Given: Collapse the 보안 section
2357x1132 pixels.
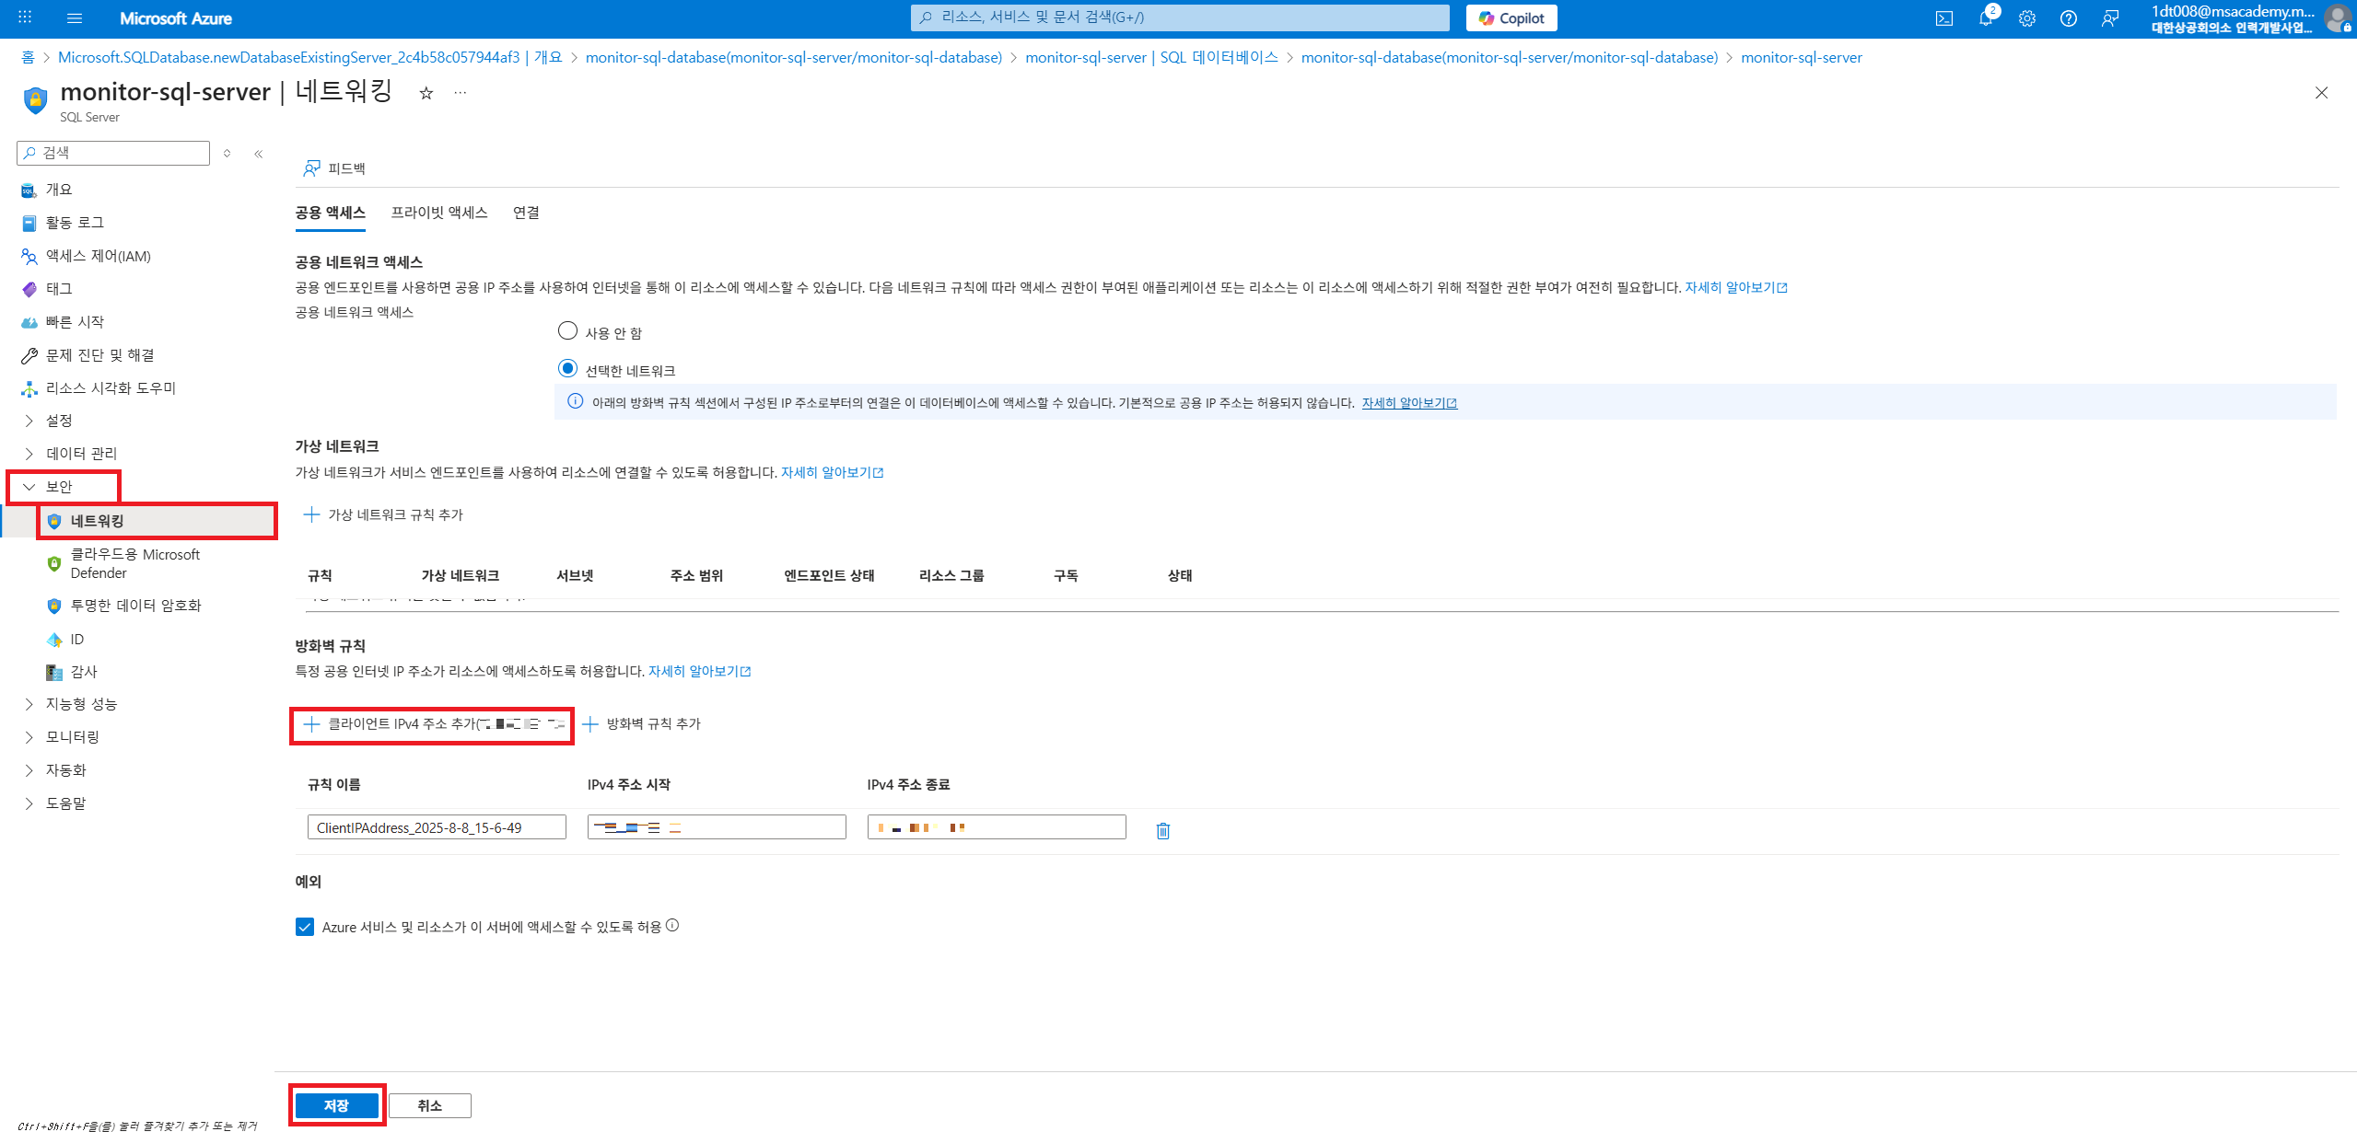Looking at the screenshot, I should (59, 487).
